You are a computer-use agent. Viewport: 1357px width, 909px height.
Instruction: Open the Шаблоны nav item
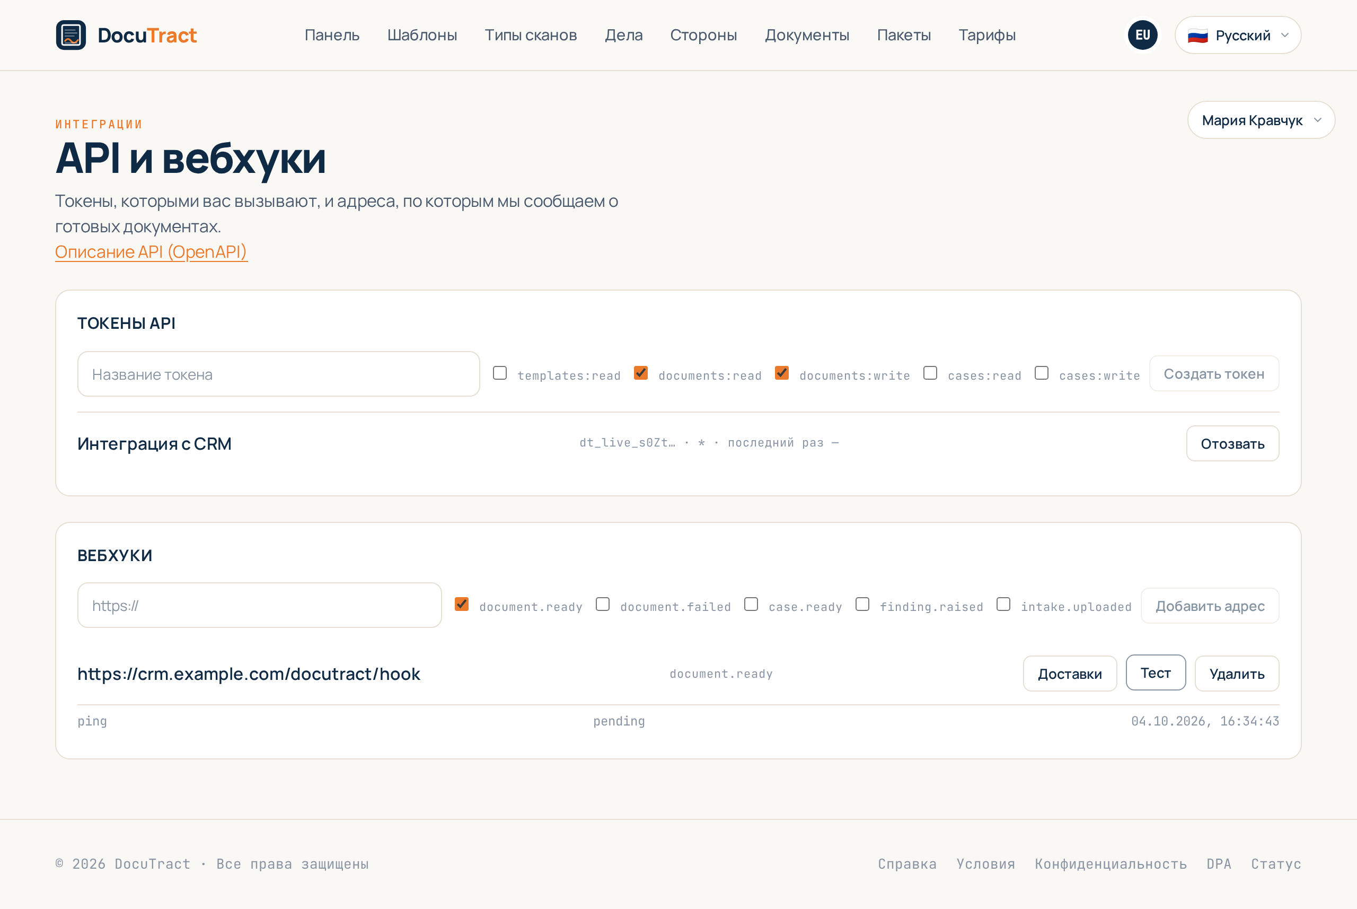422,36
